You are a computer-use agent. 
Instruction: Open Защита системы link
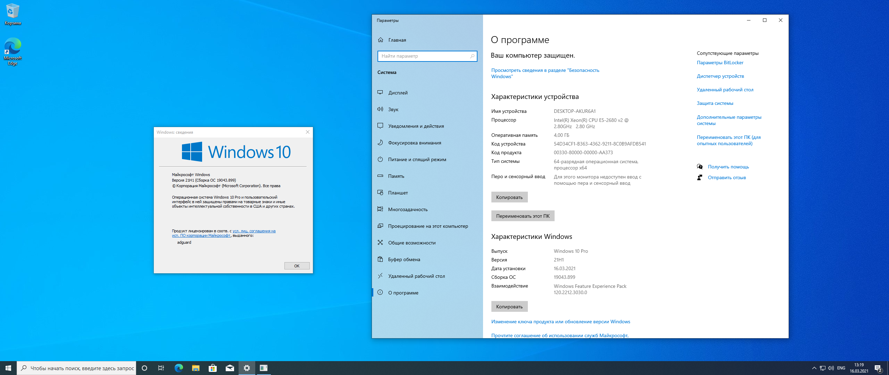(x=715, y=103)
